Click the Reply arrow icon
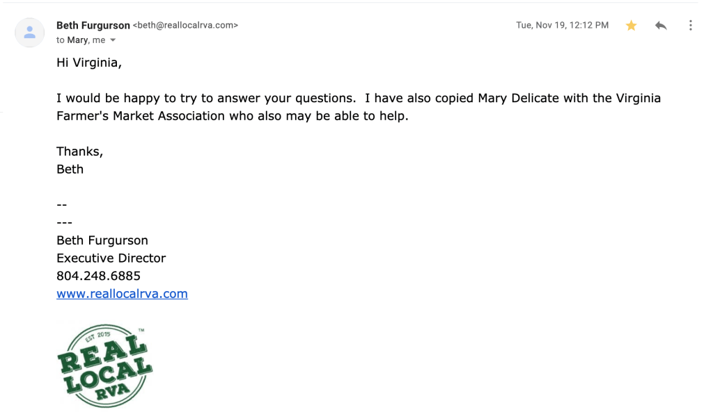Viewport: 713px width, 412px height. (x=661, y=26)
